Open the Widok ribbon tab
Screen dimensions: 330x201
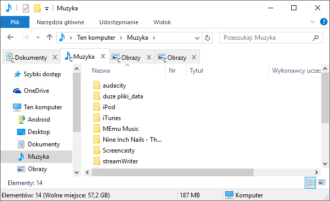pyautogui.click(x=162, y=22)
